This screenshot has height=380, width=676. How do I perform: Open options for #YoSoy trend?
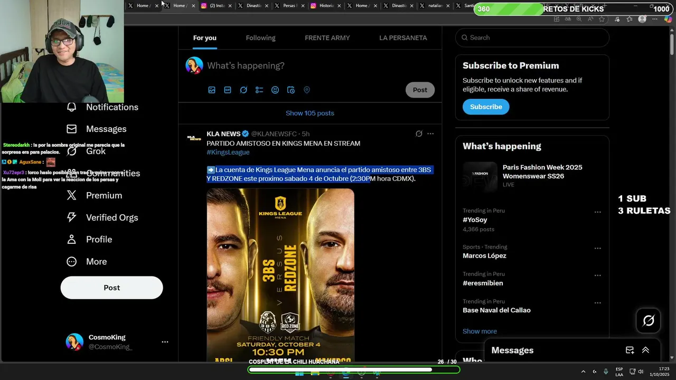pos(597,212)
